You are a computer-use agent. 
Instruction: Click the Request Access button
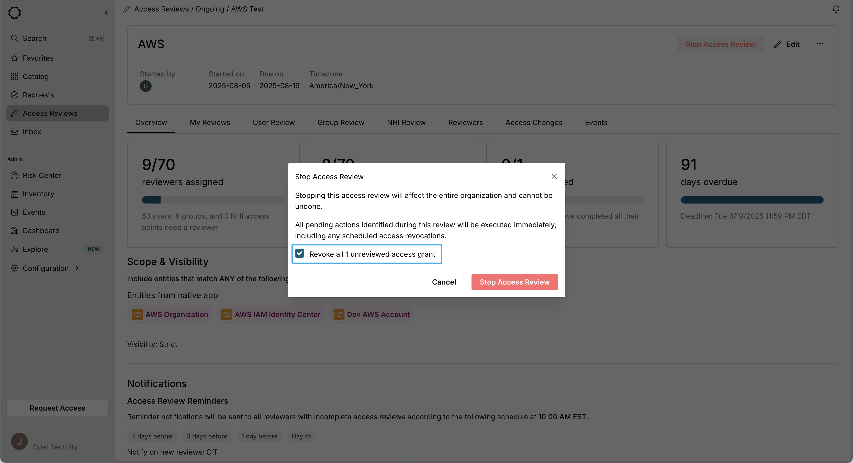point(57,408)
